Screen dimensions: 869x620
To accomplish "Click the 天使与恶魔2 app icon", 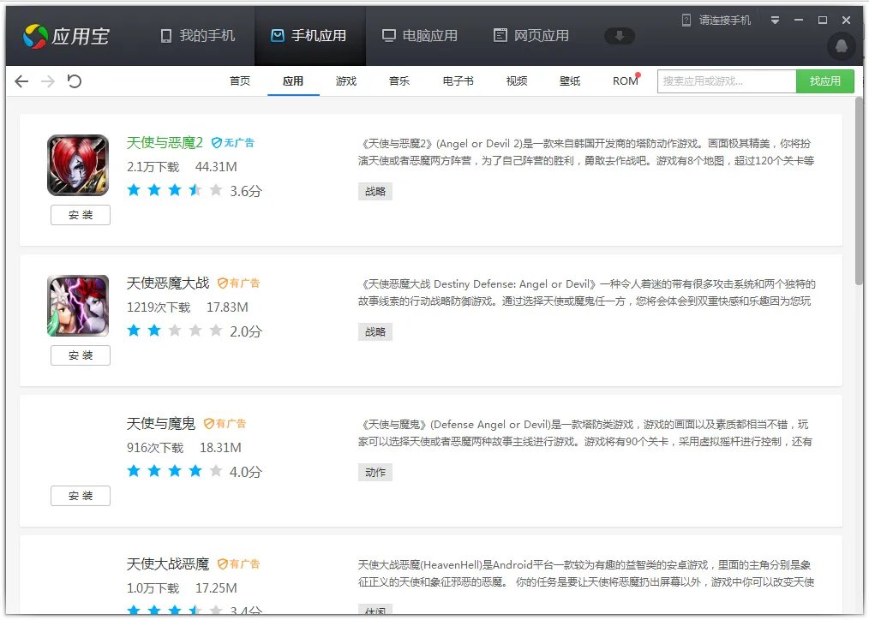I will [78, 165].
